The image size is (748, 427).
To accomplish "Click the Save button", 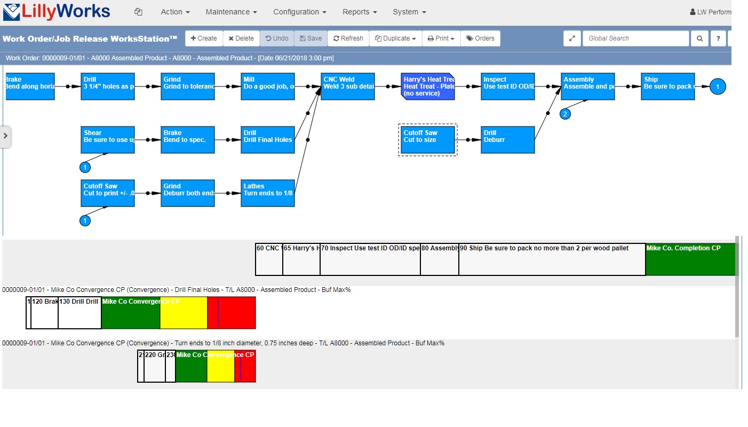I will 311,38.
